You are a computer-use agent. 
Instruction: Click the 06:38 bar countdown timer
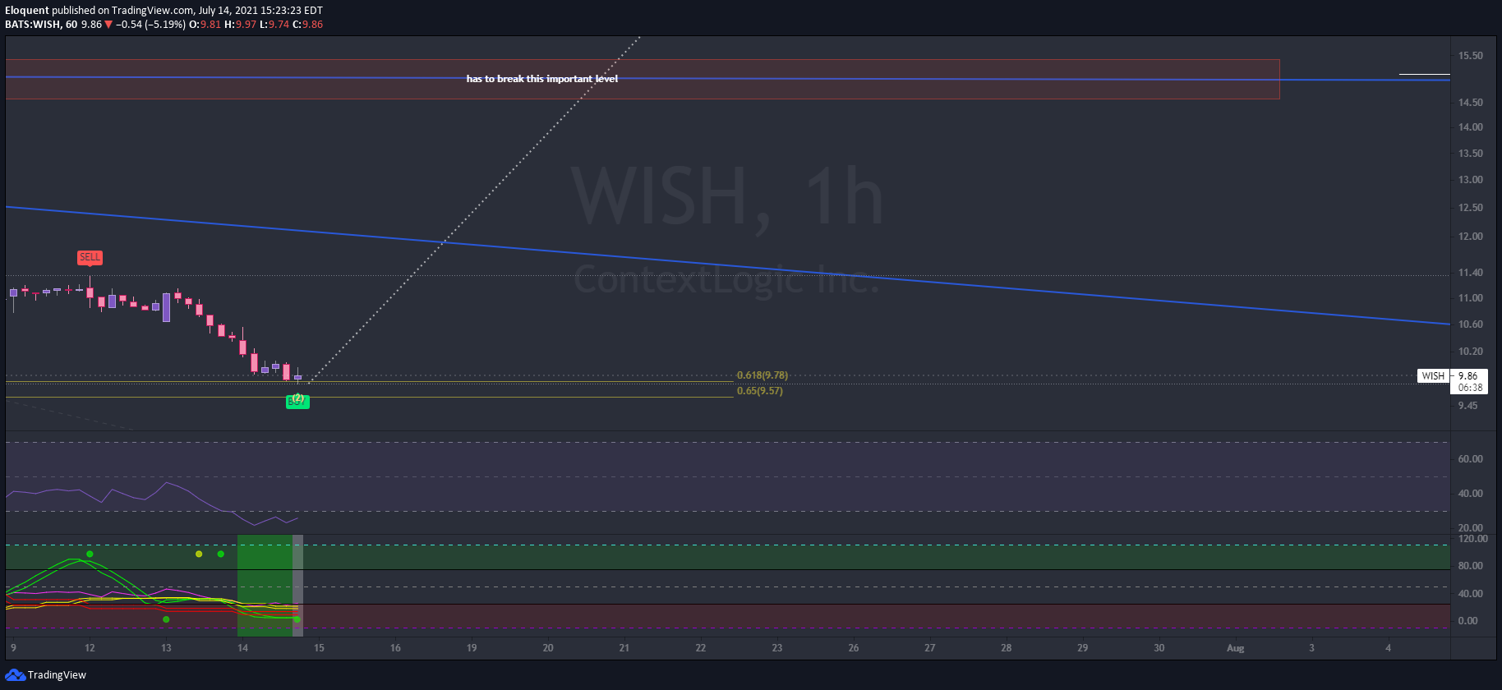[1471, 388]
